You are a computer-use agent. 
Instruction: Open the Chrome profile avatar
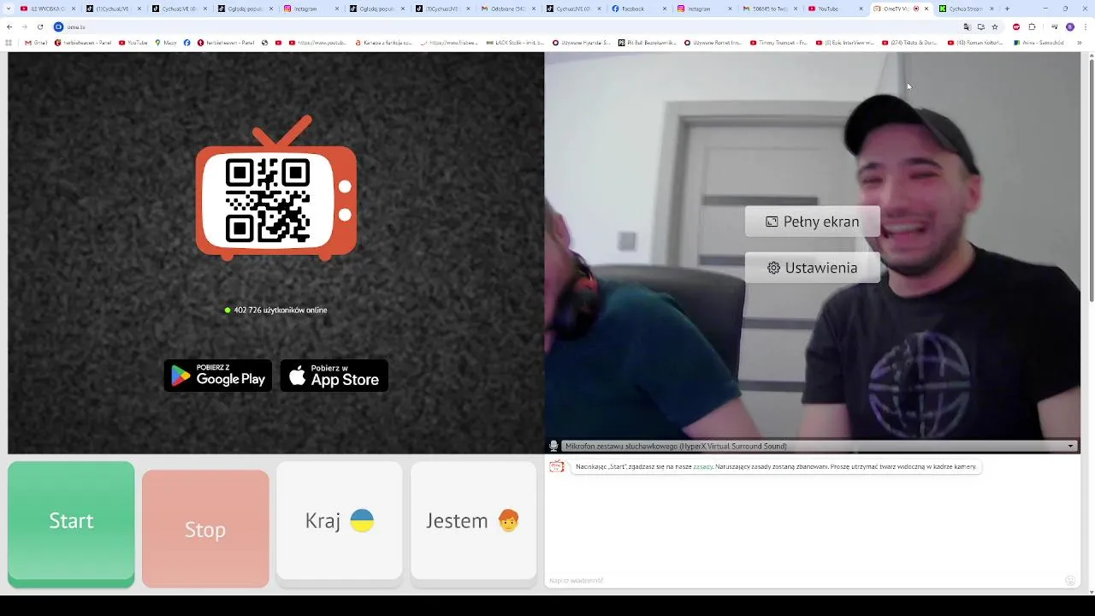pos(1069,27)
